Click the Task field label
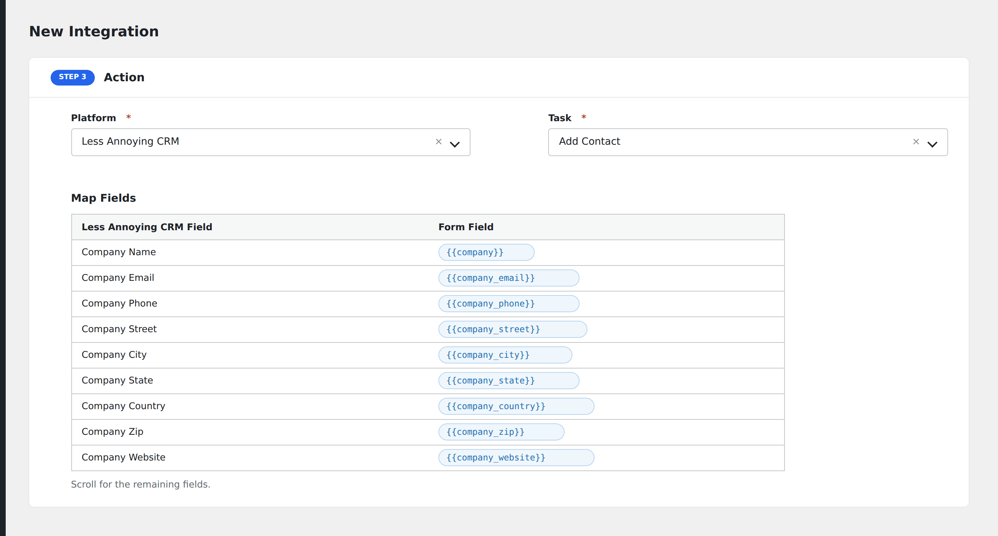Screen dimensions: 998x536 [x=560, y=118]
